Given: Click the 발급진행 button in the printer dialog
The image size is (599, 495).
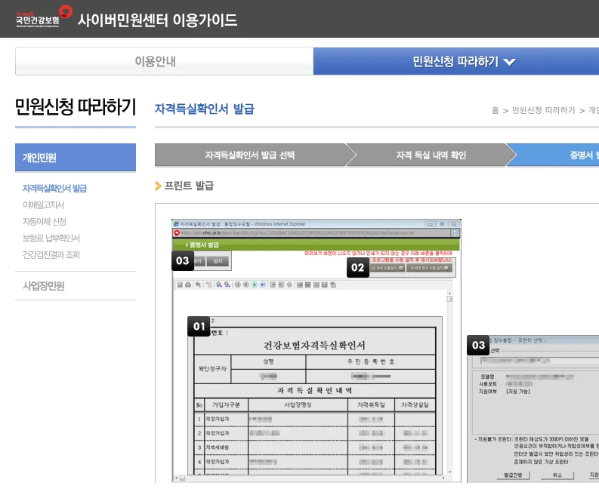Looking at the screenshot, I should (x=513, y=475).
